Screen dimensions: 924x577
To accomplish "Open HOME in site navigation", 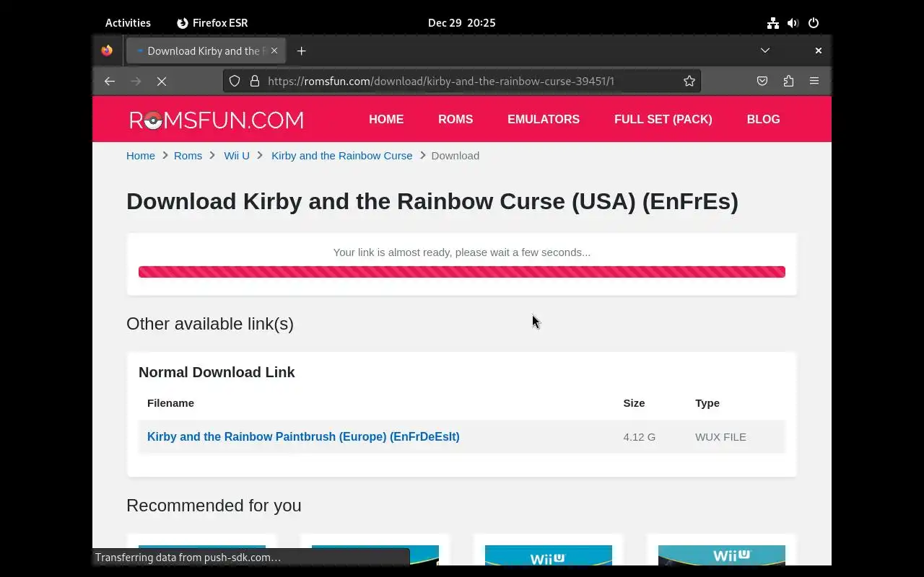I will click(x=386, y=119).
